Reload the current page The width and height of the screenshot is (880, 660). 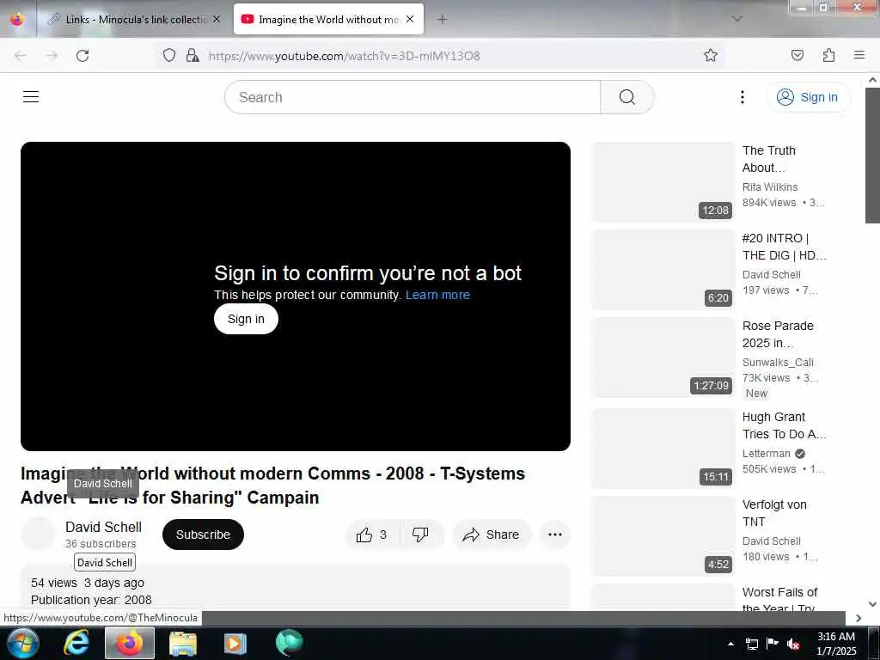click(82, 56)
